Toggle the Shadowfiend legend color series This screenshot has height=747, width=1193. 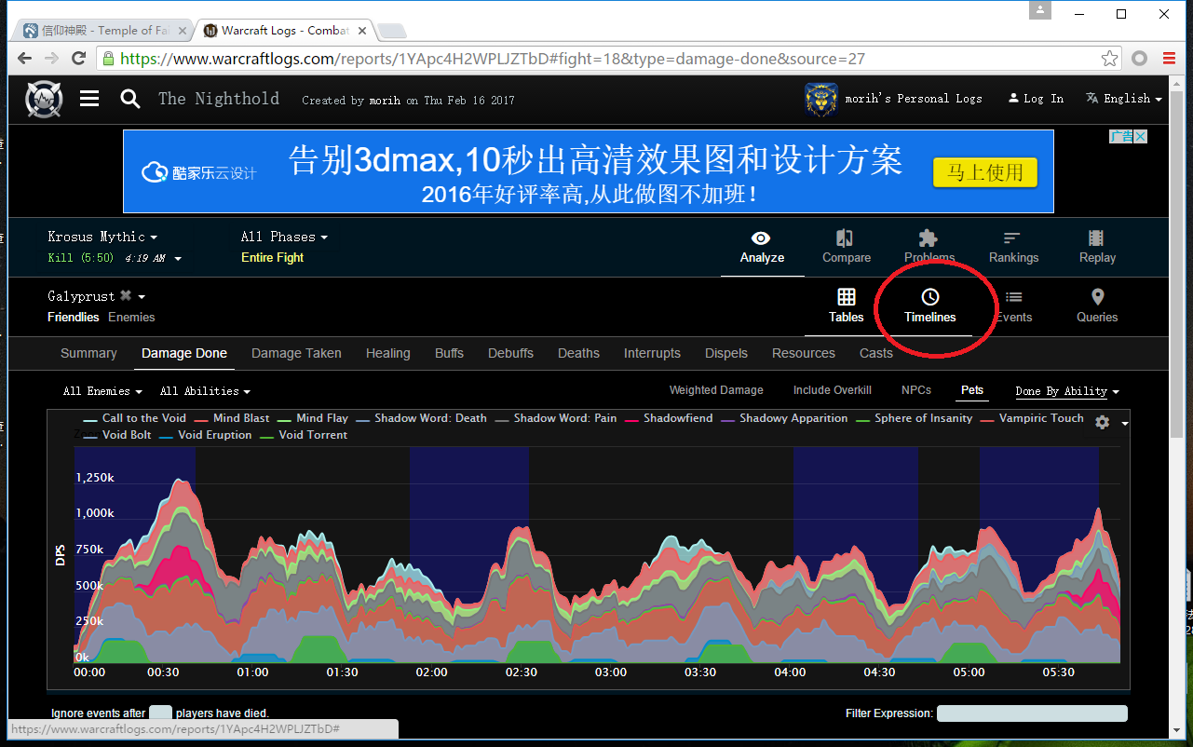point(677,418)
